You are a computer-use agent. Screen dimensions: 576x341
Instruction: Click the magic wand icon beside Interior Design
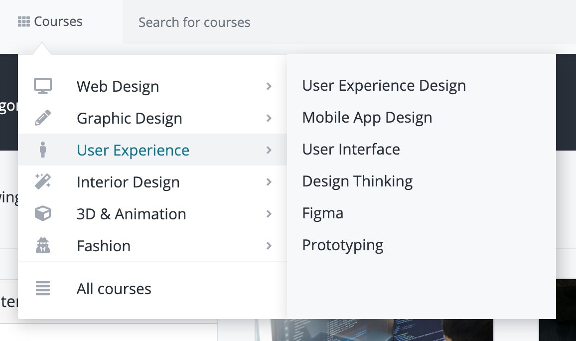[x=43, y=181]
